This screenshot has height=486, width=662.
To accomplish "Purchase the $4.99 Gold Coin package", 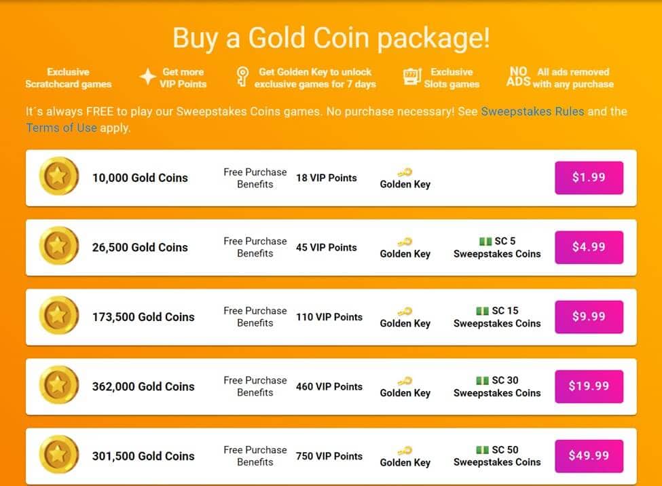I will (589, 248).
